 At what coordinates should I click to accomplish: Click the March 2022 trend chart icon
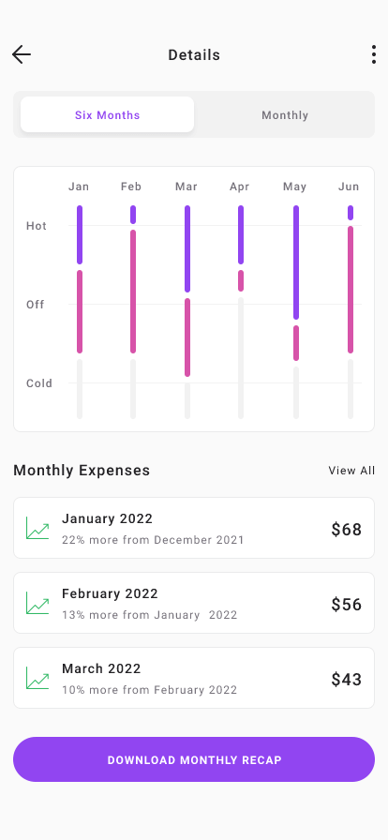pyautogui.click(x=37, y=678)
